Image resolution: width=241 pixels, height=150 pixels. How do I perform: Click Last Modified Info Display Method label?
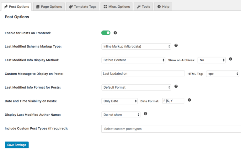coord(32,60)
